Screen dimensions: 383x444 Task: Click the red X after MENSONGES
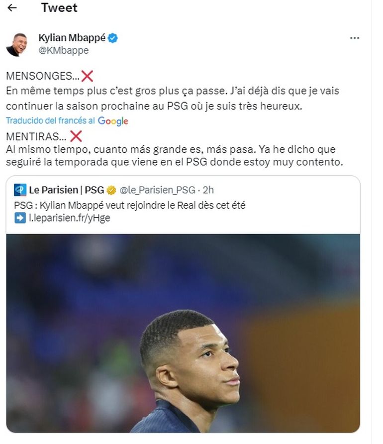[x=87, y=76]
